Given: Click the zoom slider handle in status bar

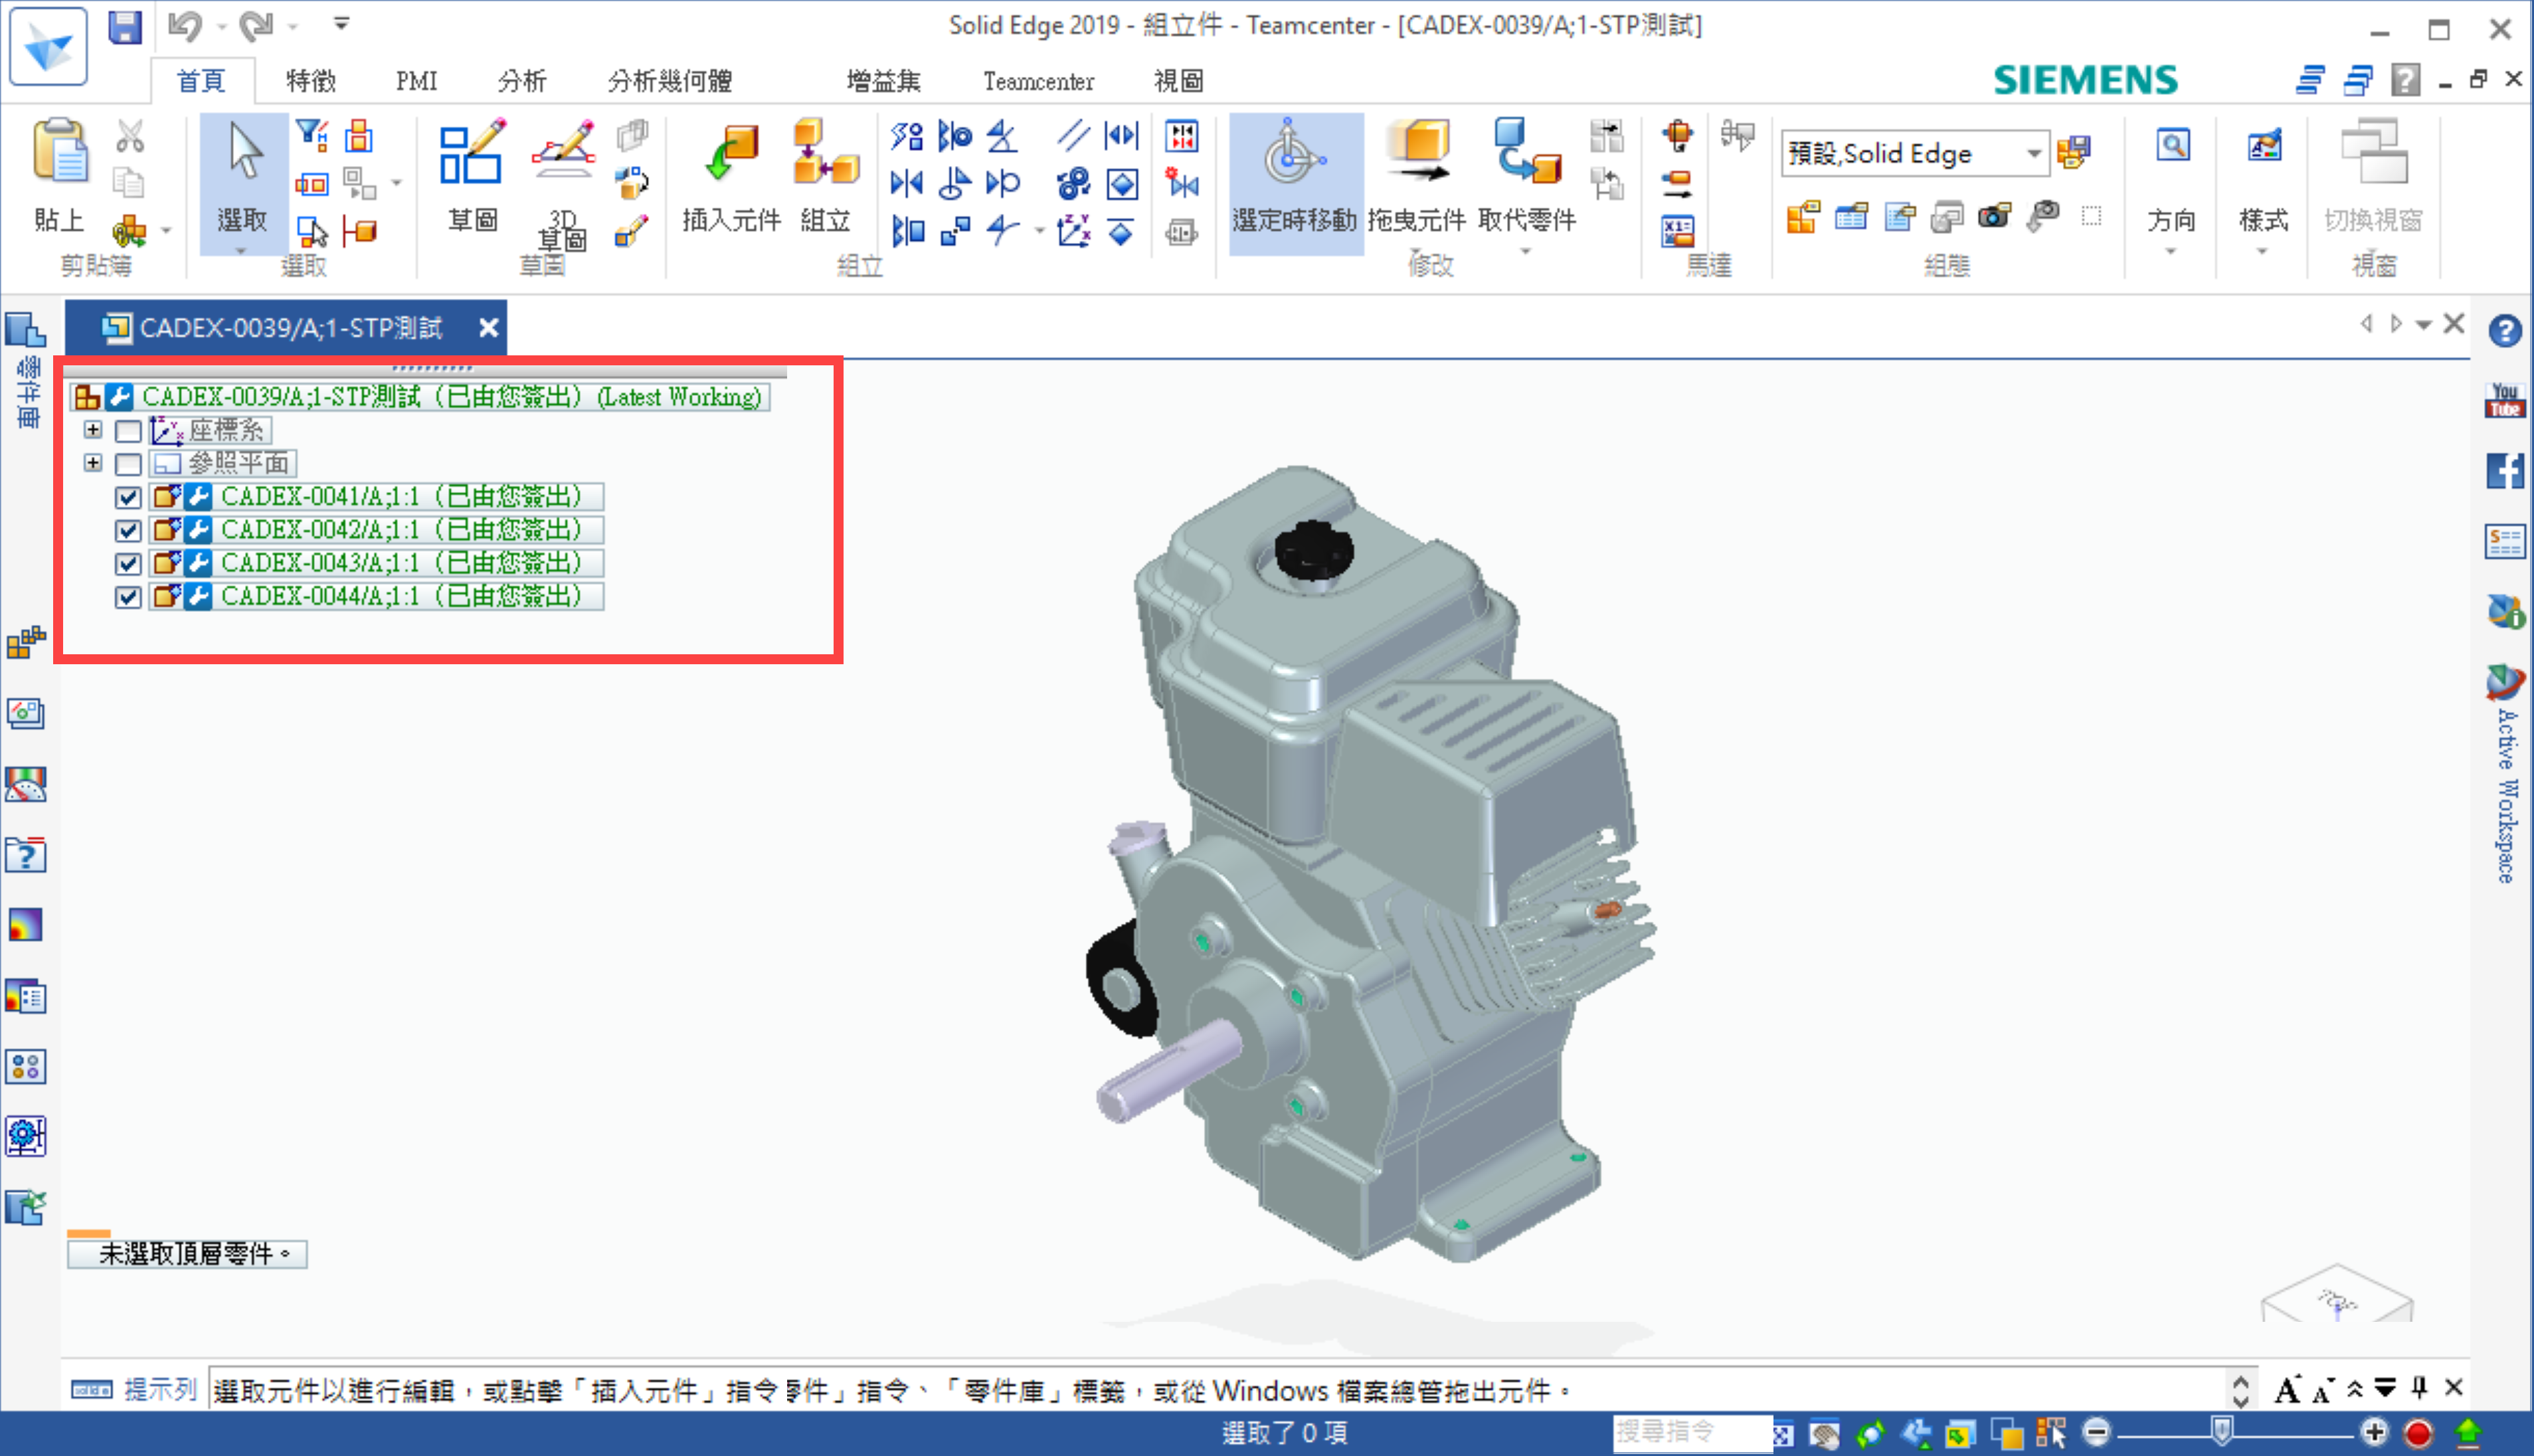Looking at the screenshot, I should pos(2221,1432).
